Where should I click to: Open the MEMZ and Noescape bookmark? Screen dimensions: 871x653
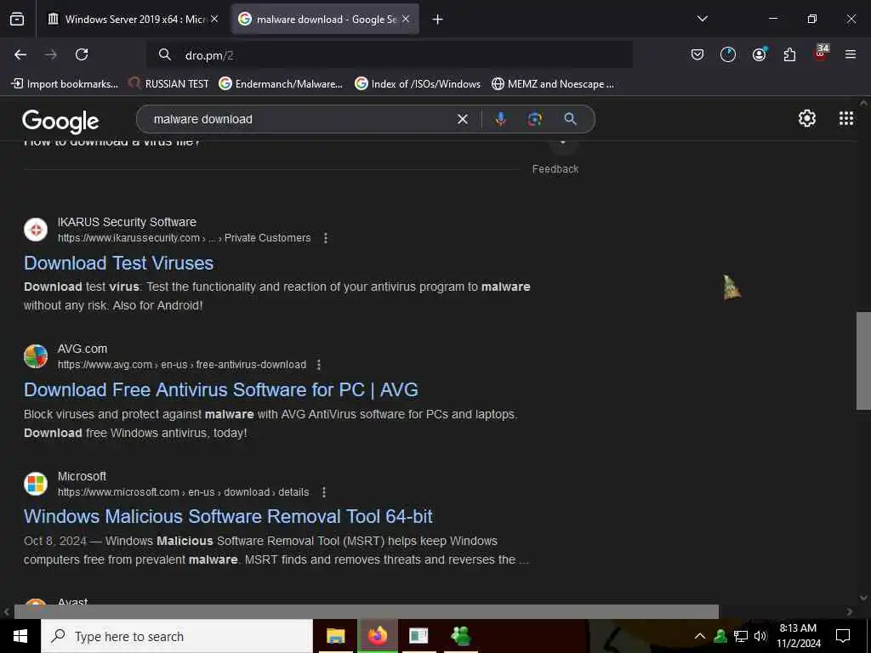tap(553, 84)
